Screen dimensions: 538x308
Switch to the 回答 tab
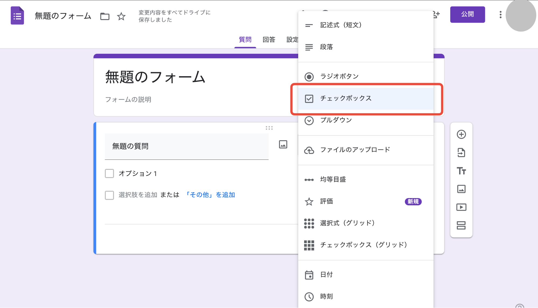[269, 40]
